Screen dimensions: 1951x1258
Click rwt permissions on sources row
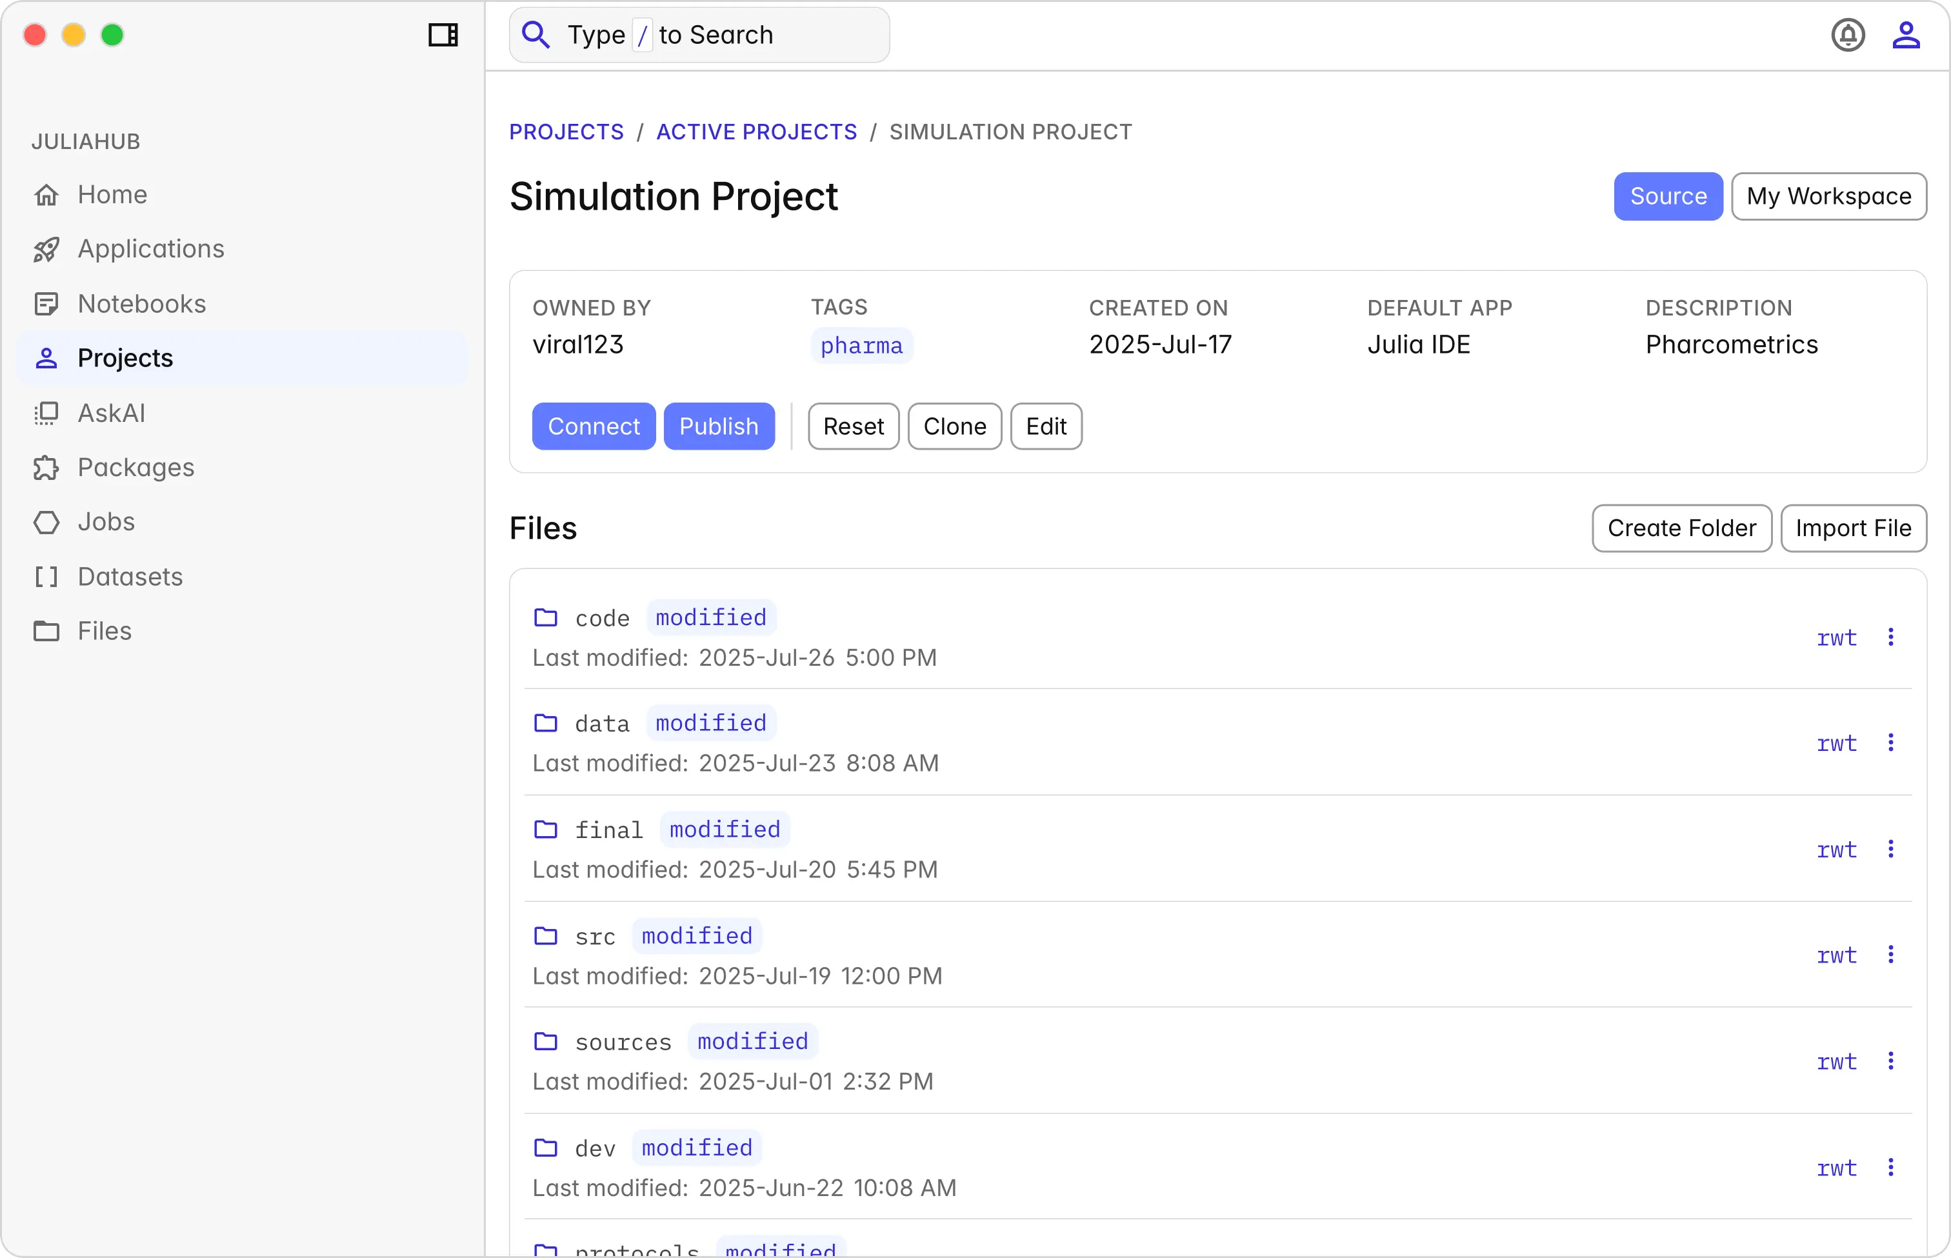(1836, 1062)
